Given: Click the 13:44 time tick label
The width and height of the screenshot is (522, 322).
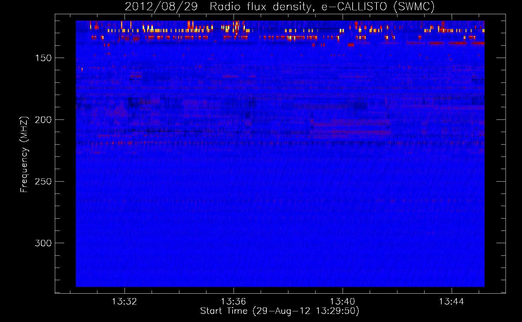Looking at the screenshot, I should pyautogui.click(x=451, y=301).
